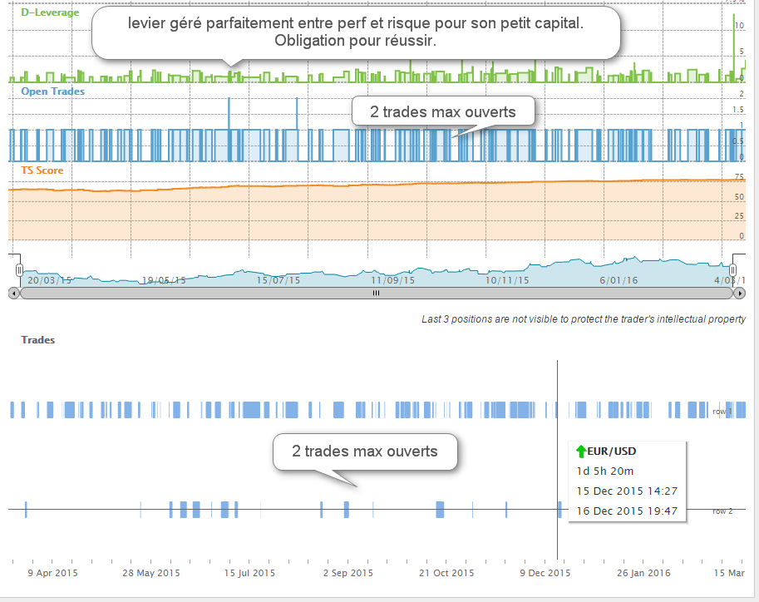Screen dimensions: 759x602
Task: Click the 15/07/15 date in the navigator
Action: click(x=278, y=280)
